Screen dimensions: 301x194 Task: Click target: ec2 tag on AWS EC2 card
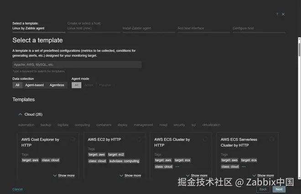click(116, 155)
